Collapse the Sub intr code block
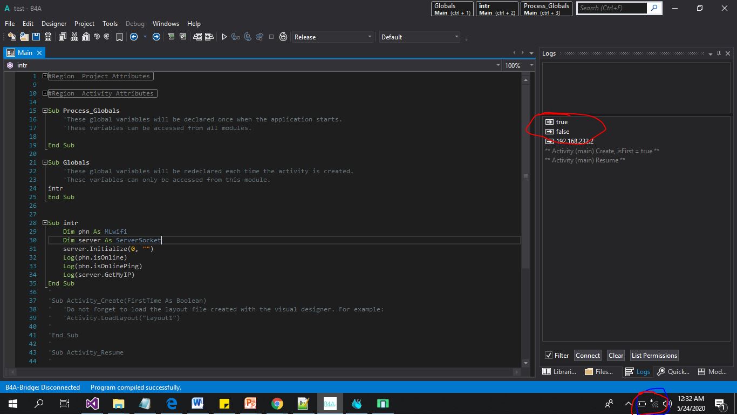This screenshot has width=737, height=415. [x=45, y=223]
